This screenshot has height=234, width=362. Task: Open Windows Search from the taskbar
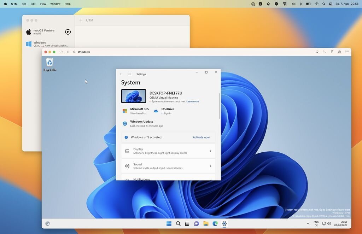tap(178, 223)
